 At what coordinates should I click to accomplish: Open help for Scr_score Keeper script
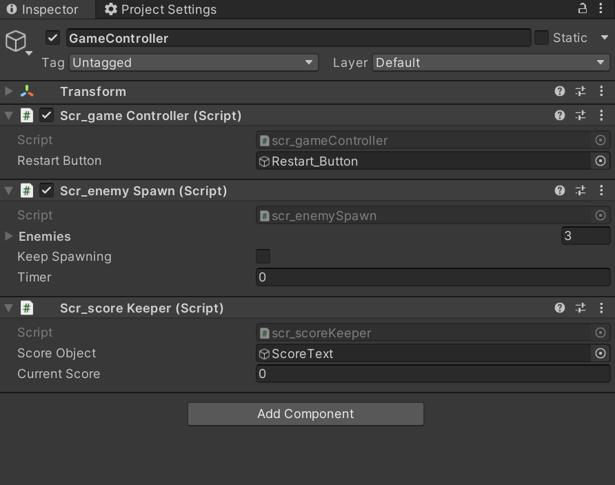(560, 308)
